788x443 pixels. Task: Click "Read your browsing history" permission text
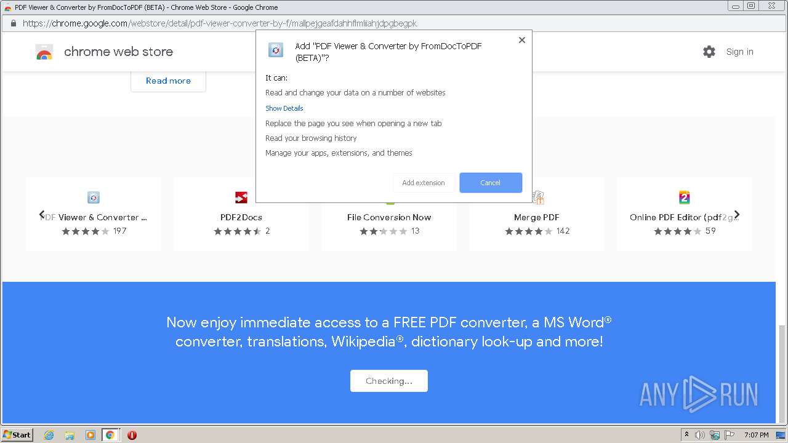tap(311, 138)
